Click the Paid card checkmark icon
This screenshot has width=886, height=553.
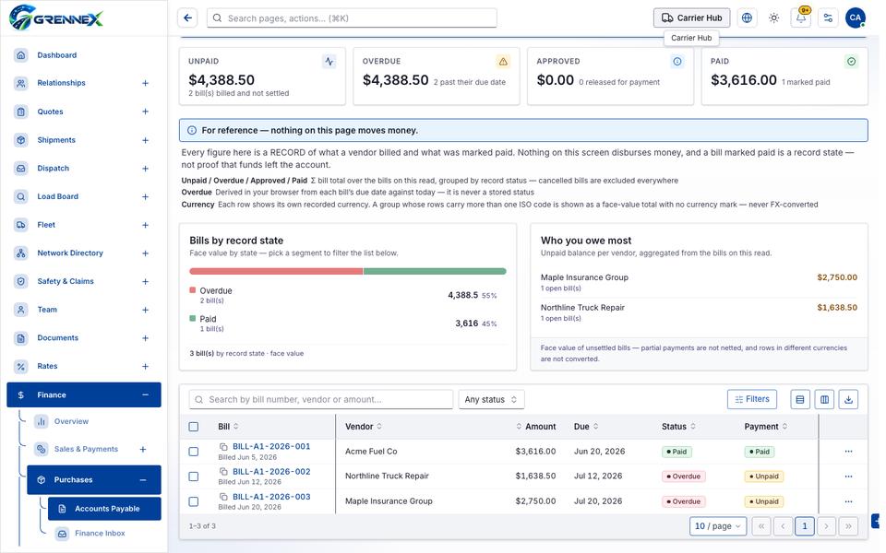click(851, 62)
